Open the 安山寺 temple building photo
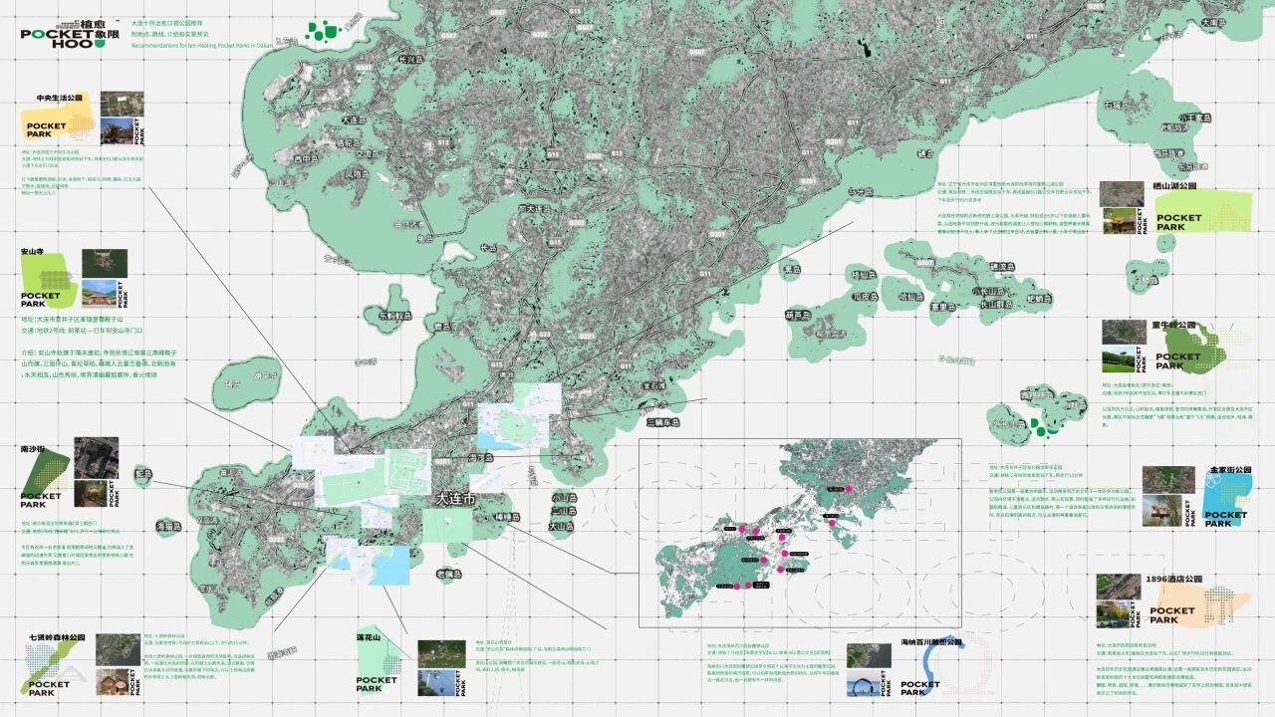 pos(104,294)
